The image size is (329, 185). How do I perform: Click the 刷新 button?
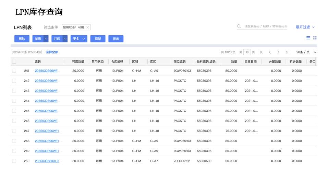98,39
